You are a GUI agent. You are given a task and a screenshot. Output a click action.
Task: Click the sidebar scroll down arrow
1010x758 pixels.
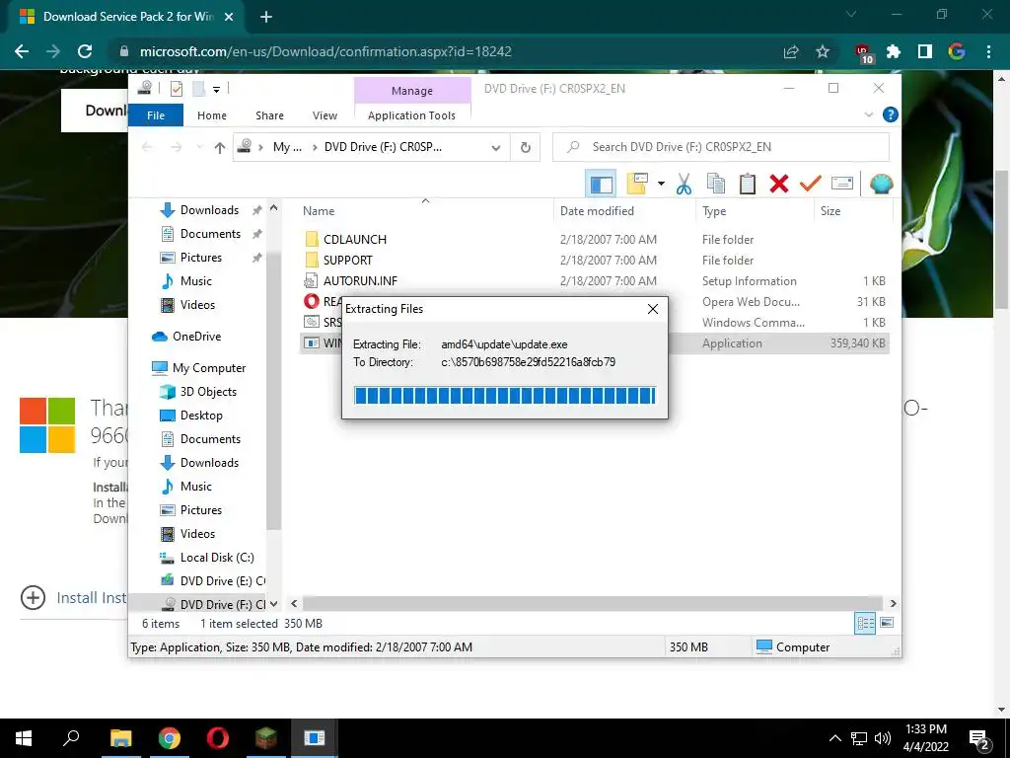[x=274, y=604]
